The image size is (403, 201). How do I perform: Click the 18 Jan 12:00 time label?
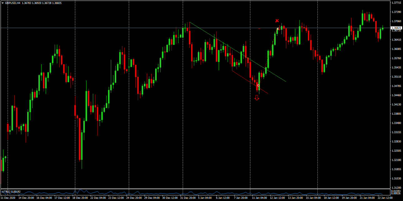coord(331,198)
